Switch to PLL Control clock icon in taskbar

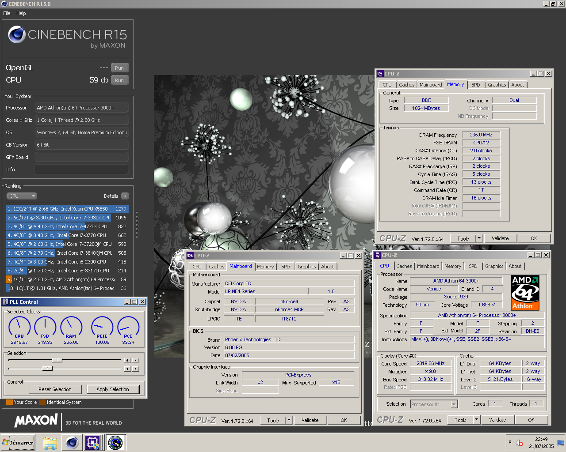coord(115,443)
